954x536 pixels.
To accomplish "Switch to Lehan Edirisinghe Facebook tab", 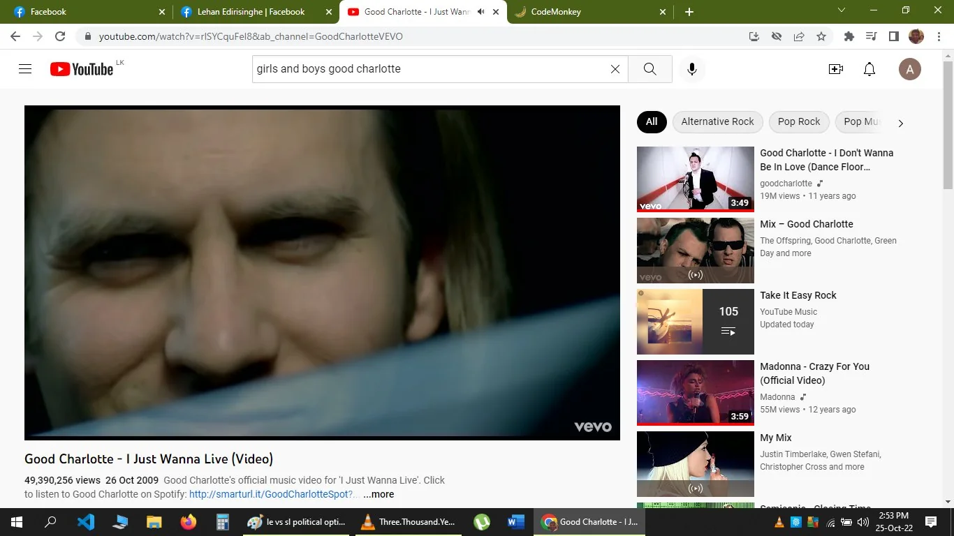I will (256, 12).
